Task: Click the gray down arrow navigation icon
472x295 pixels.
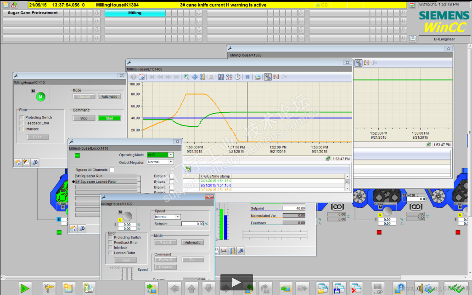Action: [208, 289]
